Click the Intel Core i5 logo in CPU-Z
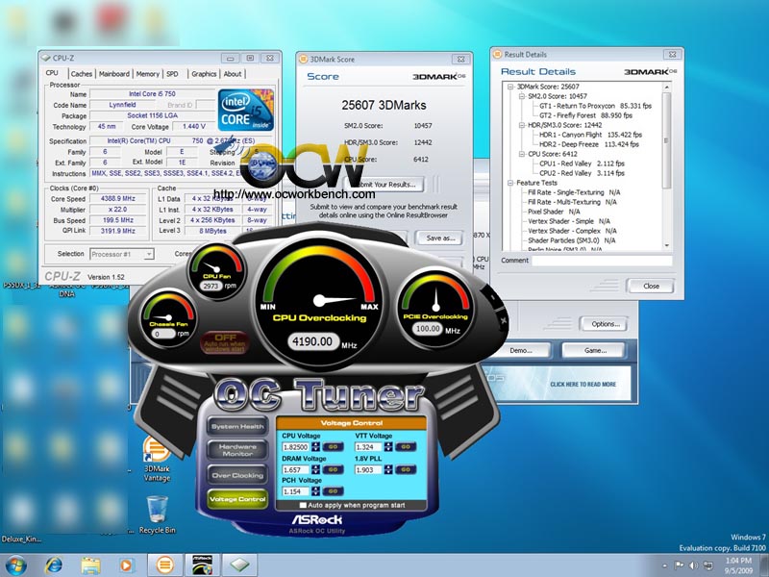This screenshot has width=769, height=577. pyautogui.click(x=246, y=110)
